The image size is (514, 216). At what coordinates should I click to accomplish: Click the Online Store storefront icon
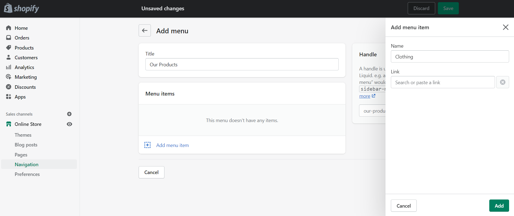tap(9, 124)
